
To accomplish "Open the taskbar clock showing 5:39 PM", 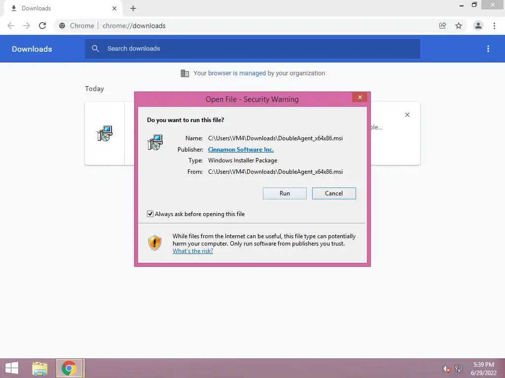I will click(x=483, y=369).
